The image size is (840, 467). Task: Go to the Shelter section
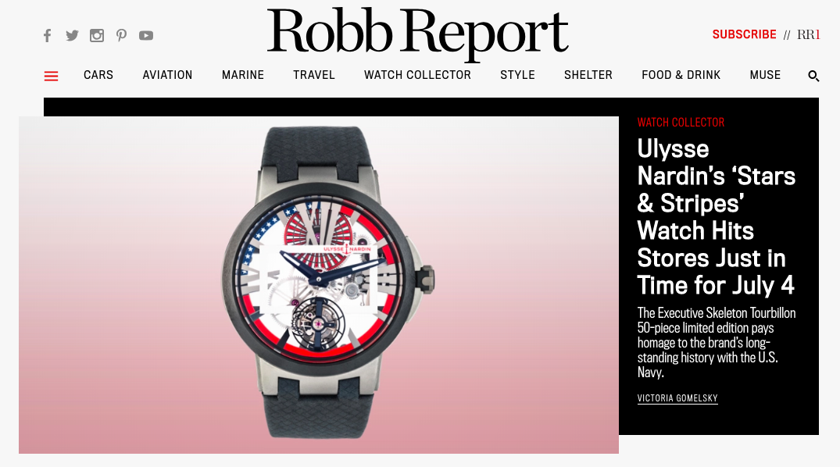[x=588, y=75]
